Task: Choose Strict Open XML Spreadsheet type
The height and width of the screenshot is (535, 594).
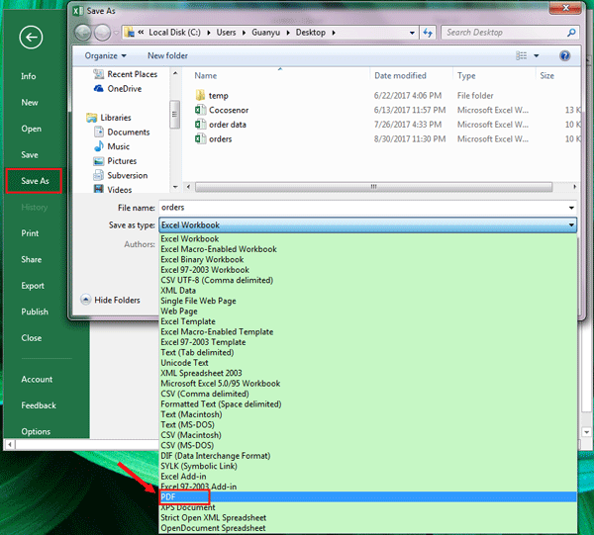Action: click(368, 517)
